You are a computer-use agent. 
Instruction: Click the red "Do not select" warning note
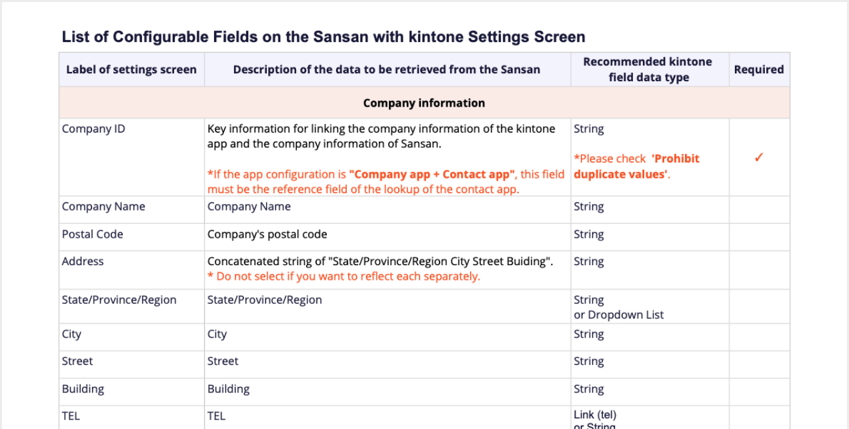pyautogui.click(x=343, y=276)
